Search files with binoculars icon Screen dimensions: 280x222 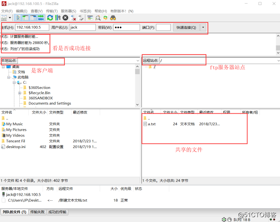[113, 18]
